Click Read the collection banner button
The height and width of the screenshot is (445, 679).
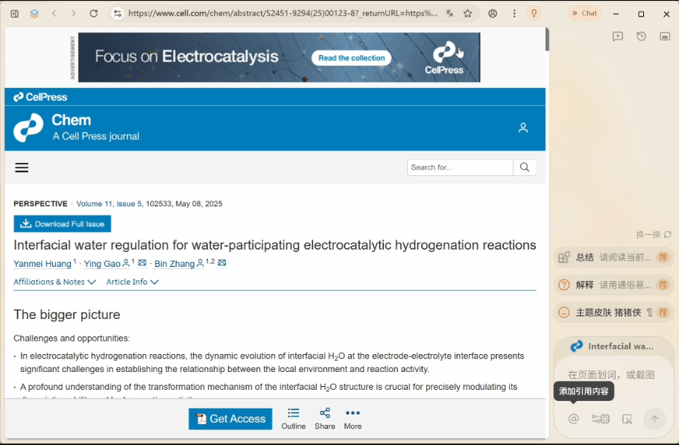pyautogui.click(x=351, y=58)
